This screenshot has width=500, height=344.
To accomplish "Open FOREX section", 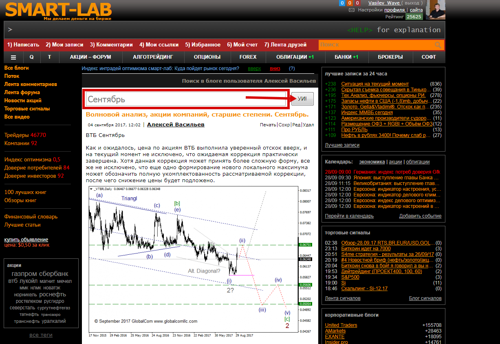I will point(248,57).
